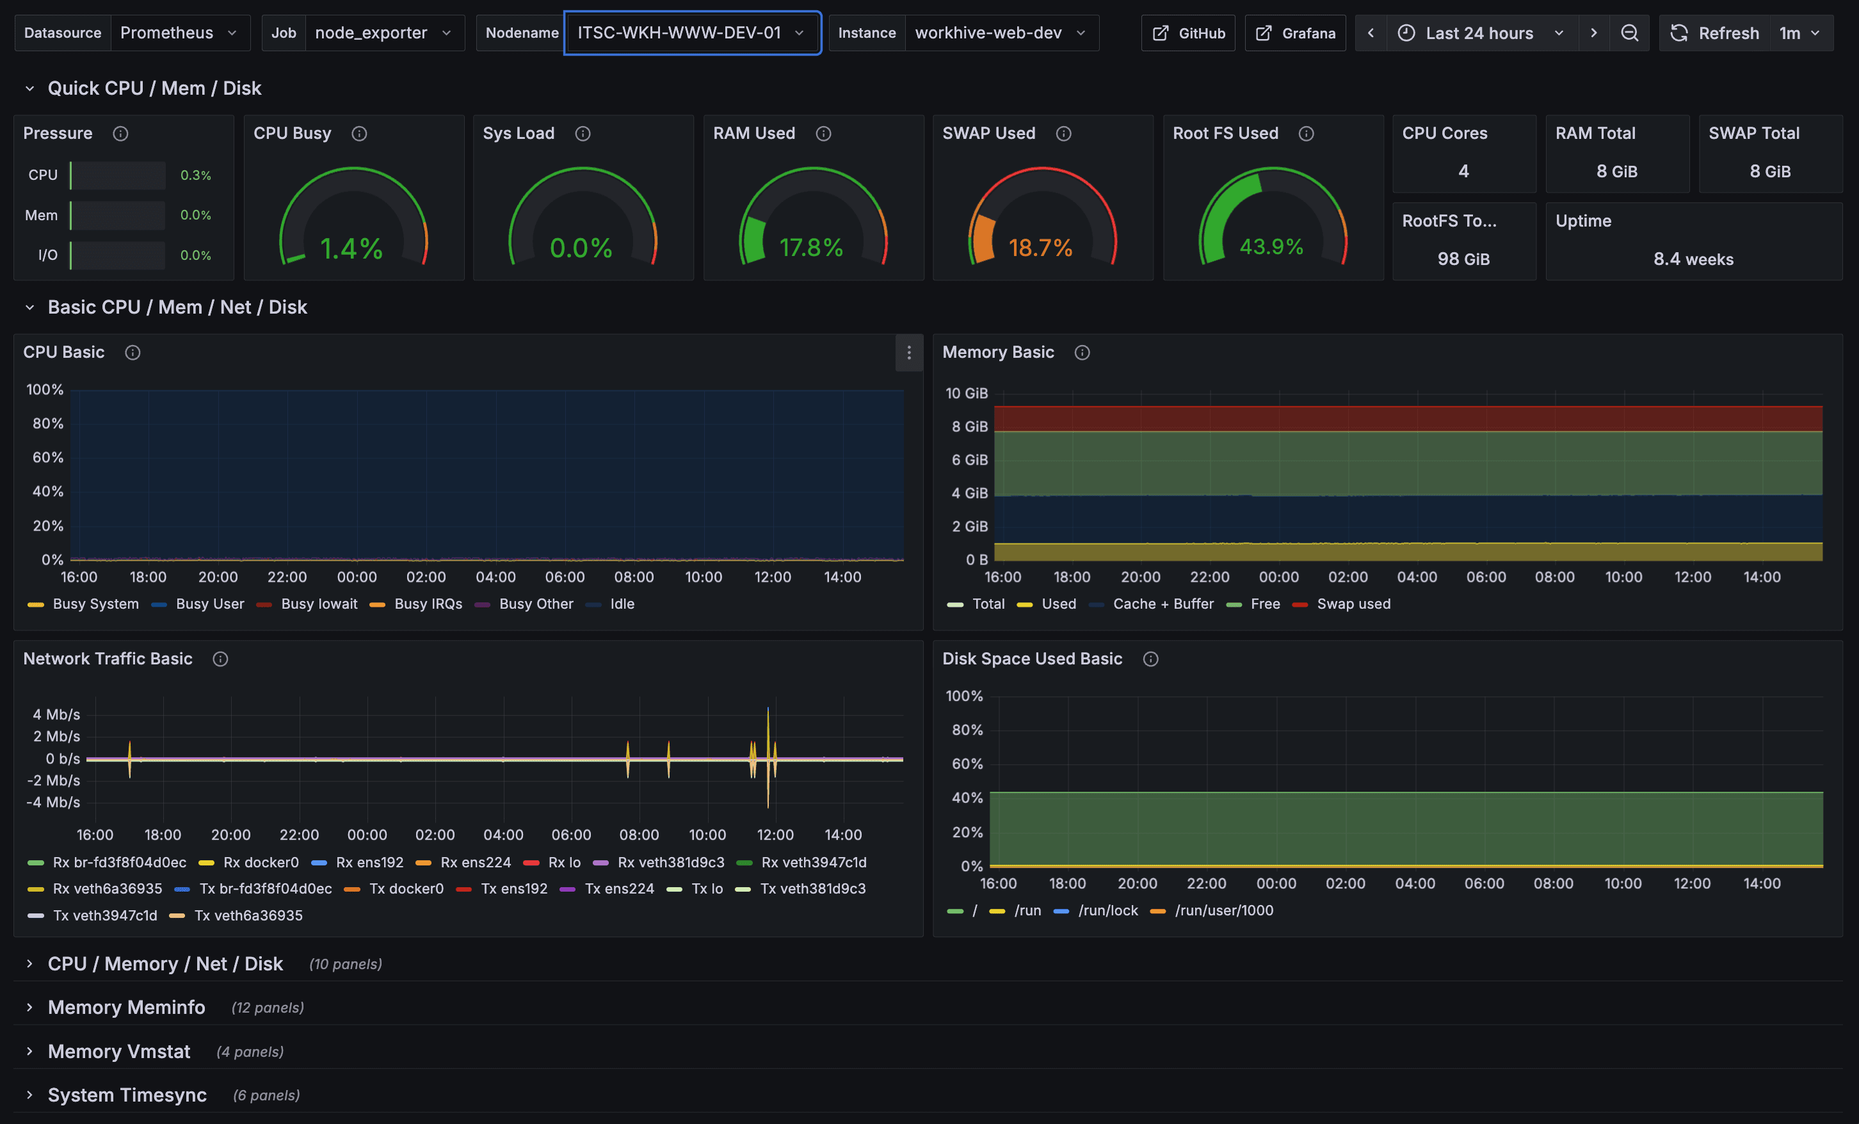Click info icon beside Network Traffic Basic
The height and width of the screenshot is (1124, 1859).
tap(220, 659)
